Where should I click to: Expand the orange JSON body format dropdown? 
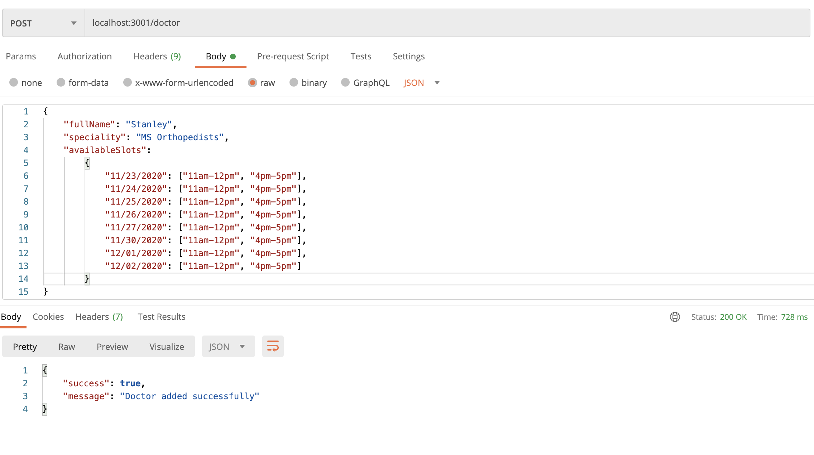pyautogui.click(x=421, y=83)
